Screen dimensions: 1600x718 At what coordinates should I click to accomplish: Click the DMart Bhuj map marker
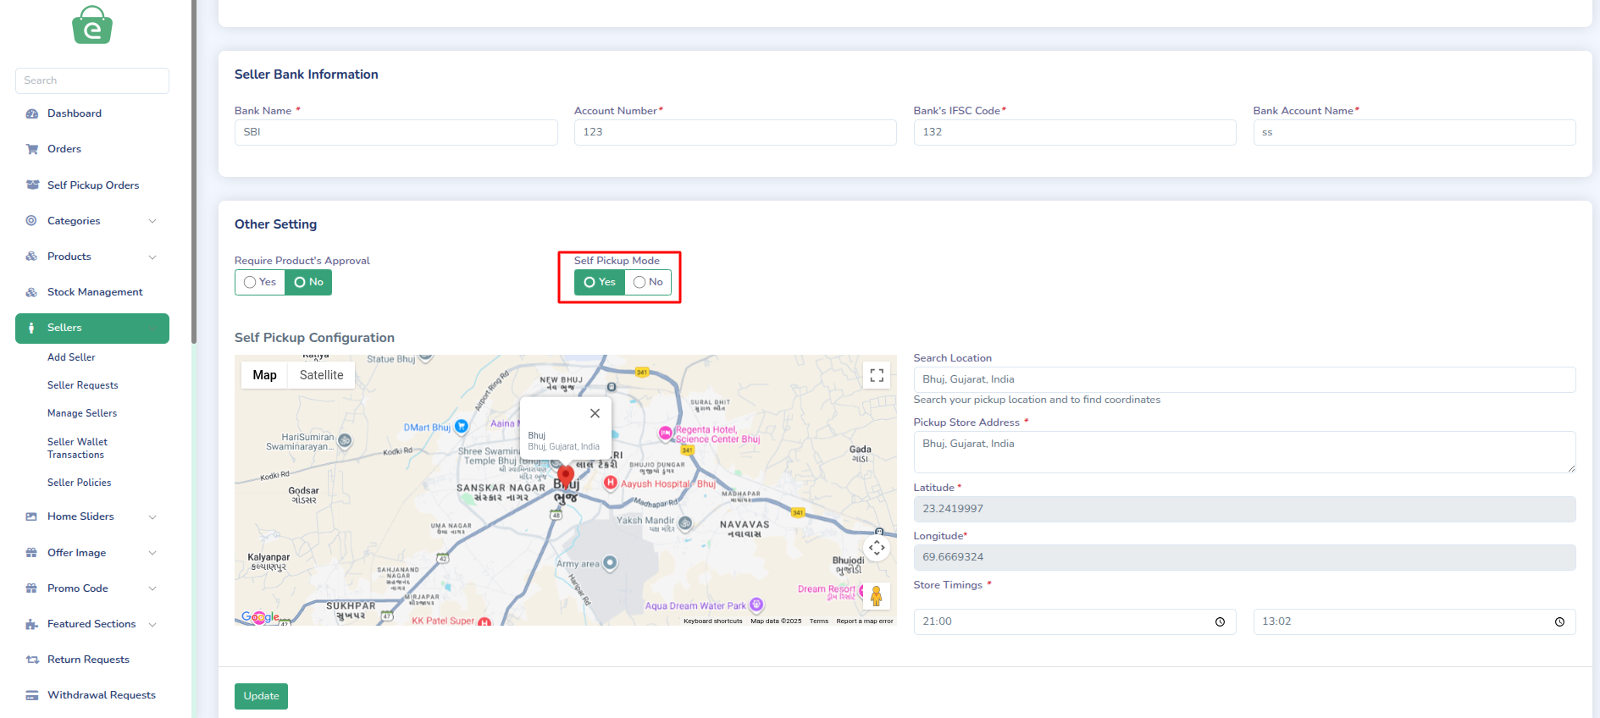[x=462, y=427]
